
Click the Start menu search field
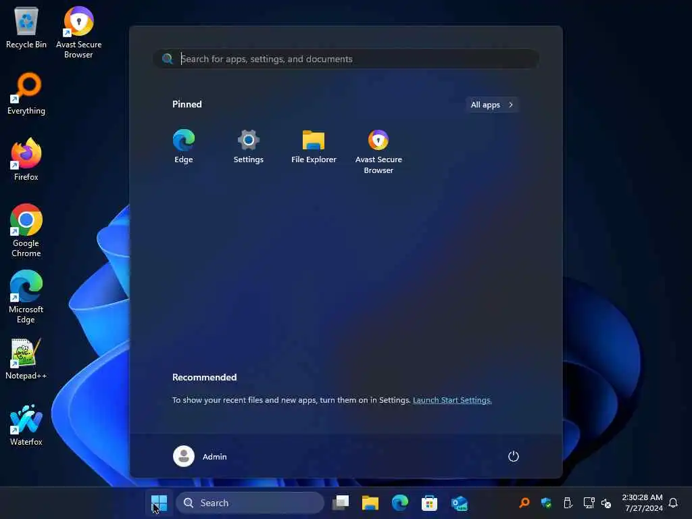point(345,59)
